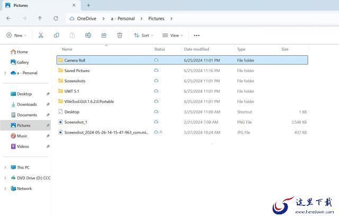Click the Share icon in toolbar
This screenshot has width=339, height=216.
pos(104,35)
